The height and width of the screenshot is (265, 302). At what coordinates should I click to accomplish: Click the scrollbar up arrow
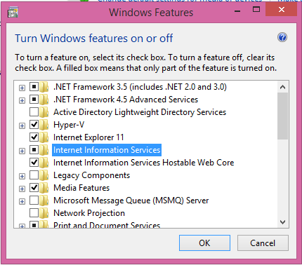click(x=282, y=87)
